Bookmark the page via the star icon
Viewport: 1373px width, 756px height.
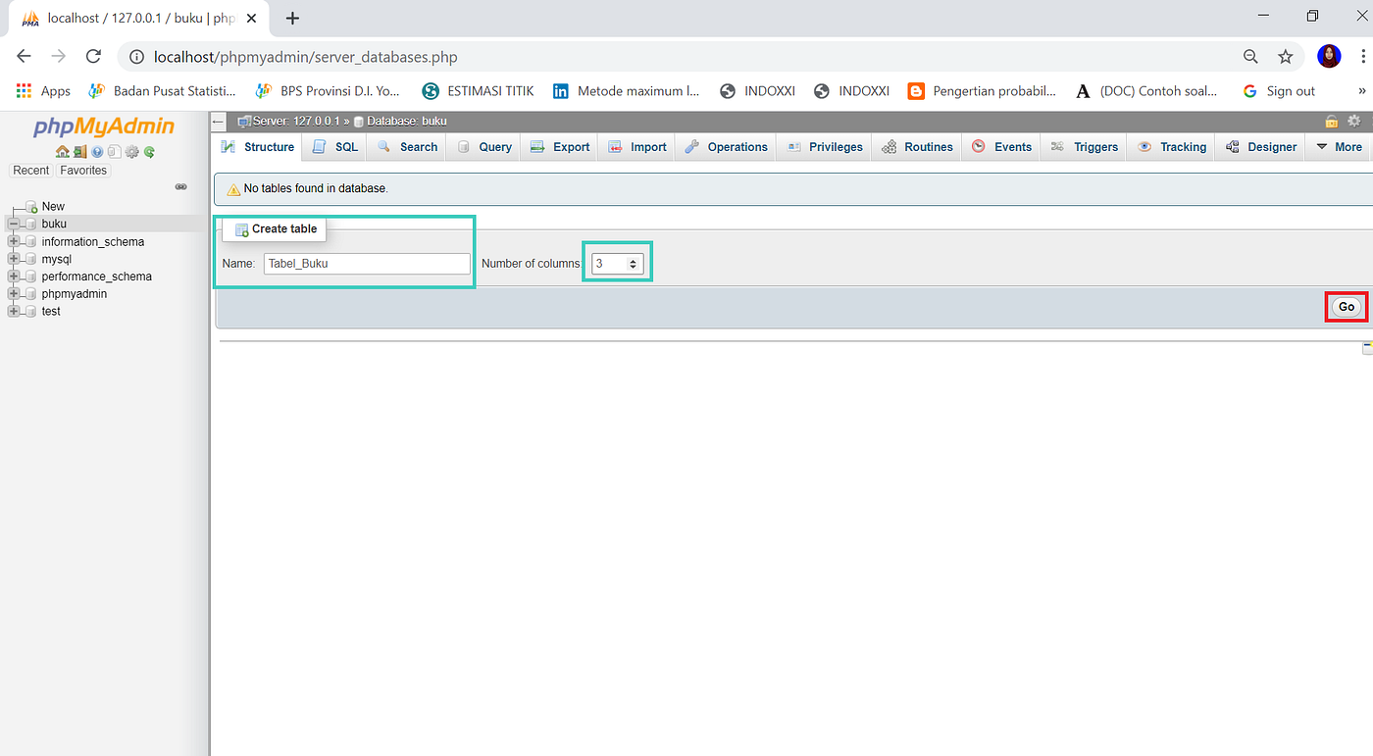click(x=1286, y=56)
